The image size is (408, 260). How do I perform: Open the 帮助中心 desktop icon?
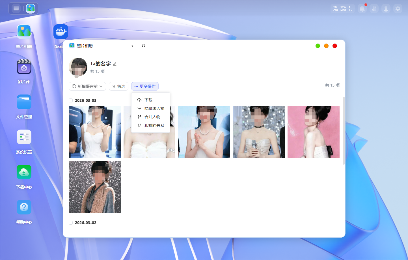(x=24, y=207)
